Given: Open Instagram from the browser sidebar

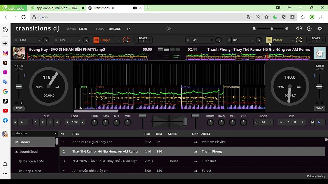Looking at the screenshot, I should point(5,53).
